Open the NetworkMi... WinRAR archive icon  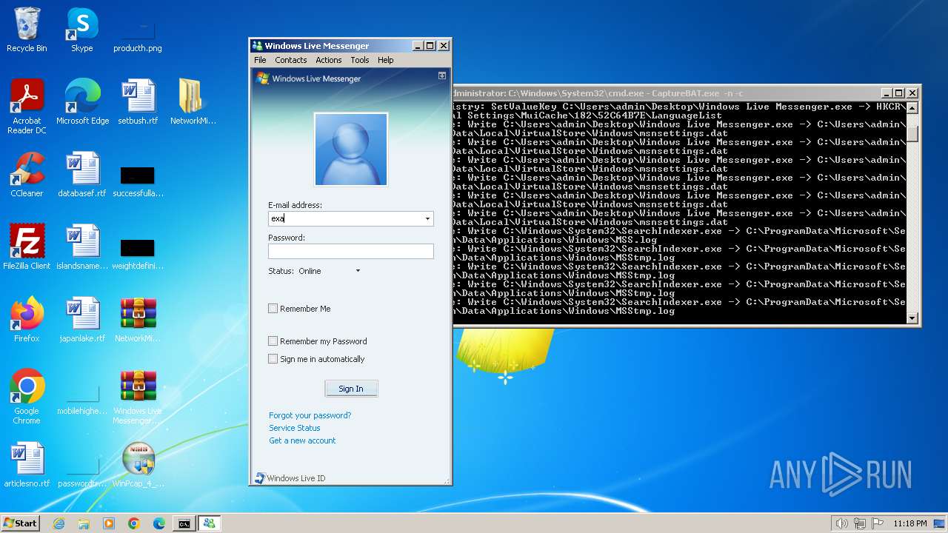138,320
